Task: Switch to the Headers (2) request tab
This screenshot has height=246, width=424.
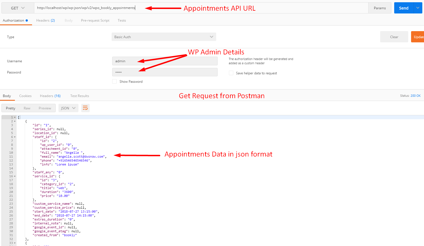Action: pyautogui.click(x=46, y=20)
